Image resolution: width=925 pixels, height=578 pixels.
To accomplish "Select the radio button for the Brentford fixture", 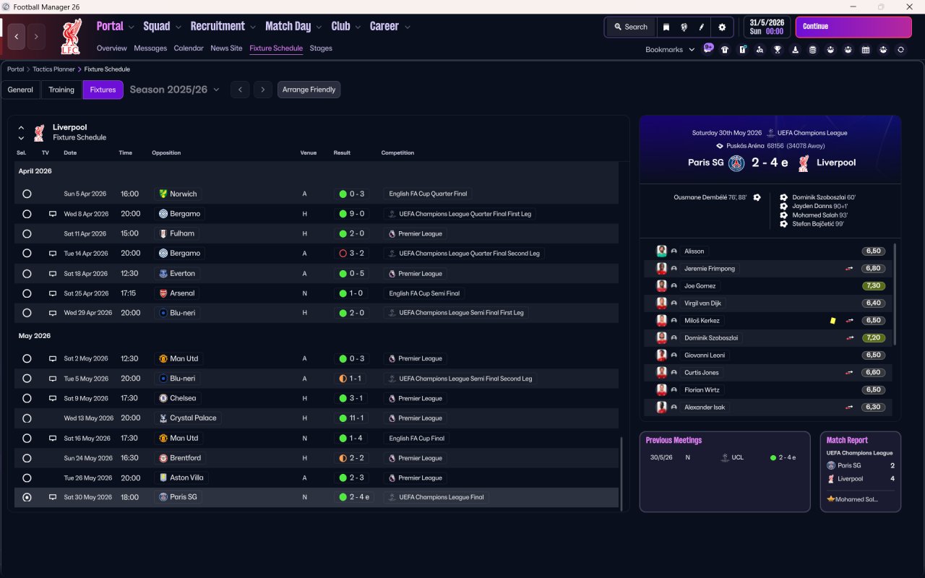I will [27, 458].
